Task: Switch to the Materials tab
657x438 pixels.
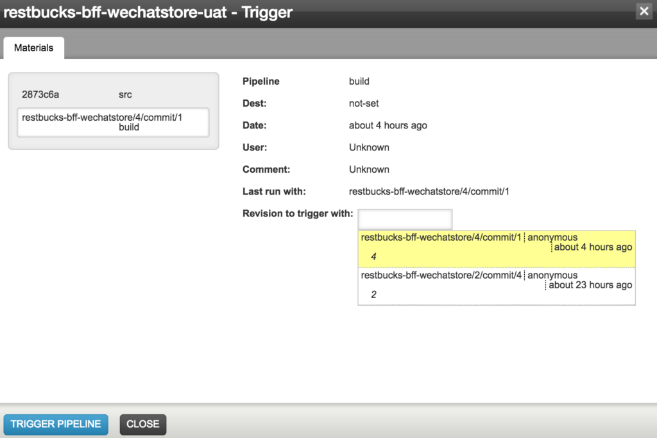Action: pos(33,48)
